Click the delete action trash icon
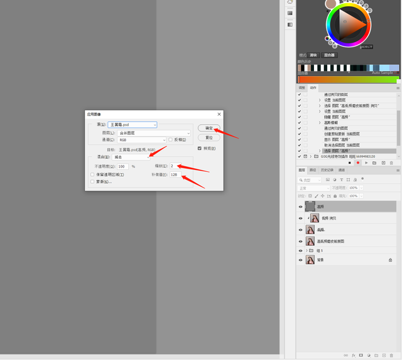 tap(391, 163)
